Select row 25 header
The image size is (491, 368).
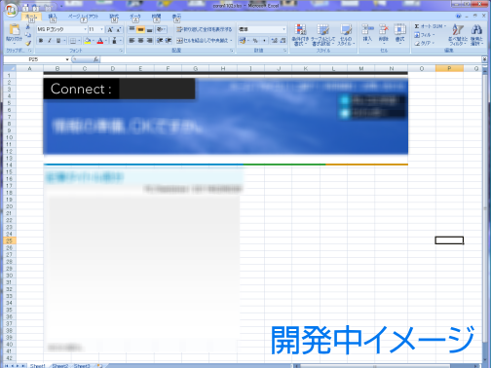[10, 240]
